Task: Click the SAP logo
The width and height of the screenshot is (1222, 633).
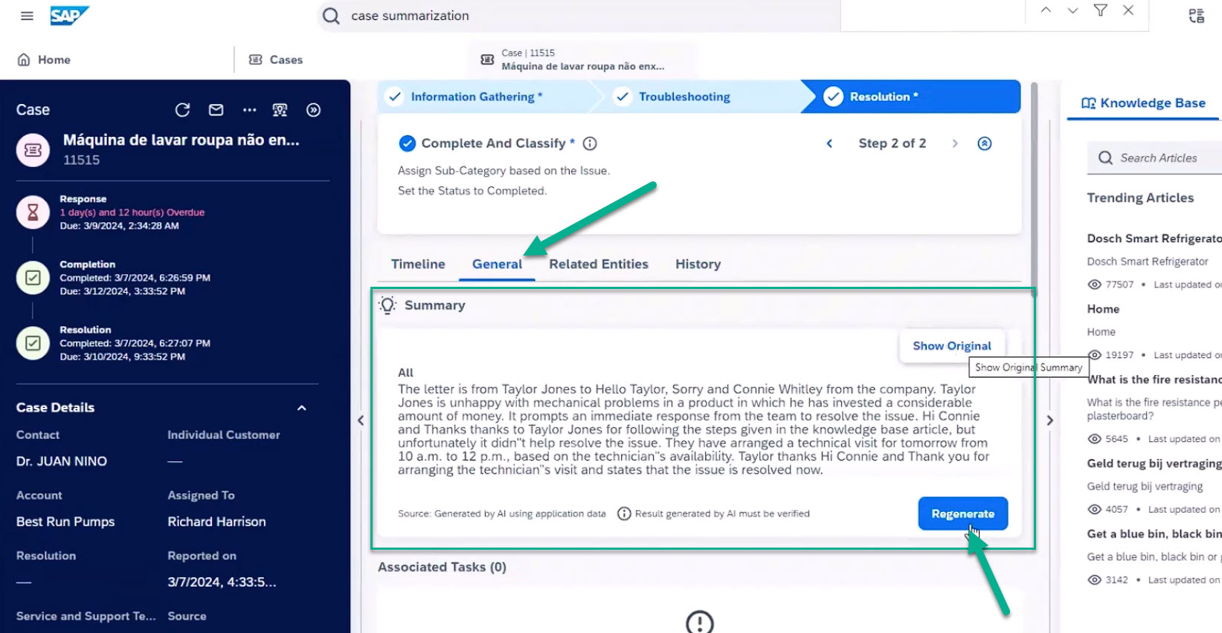Action: [x=69, y=16]
